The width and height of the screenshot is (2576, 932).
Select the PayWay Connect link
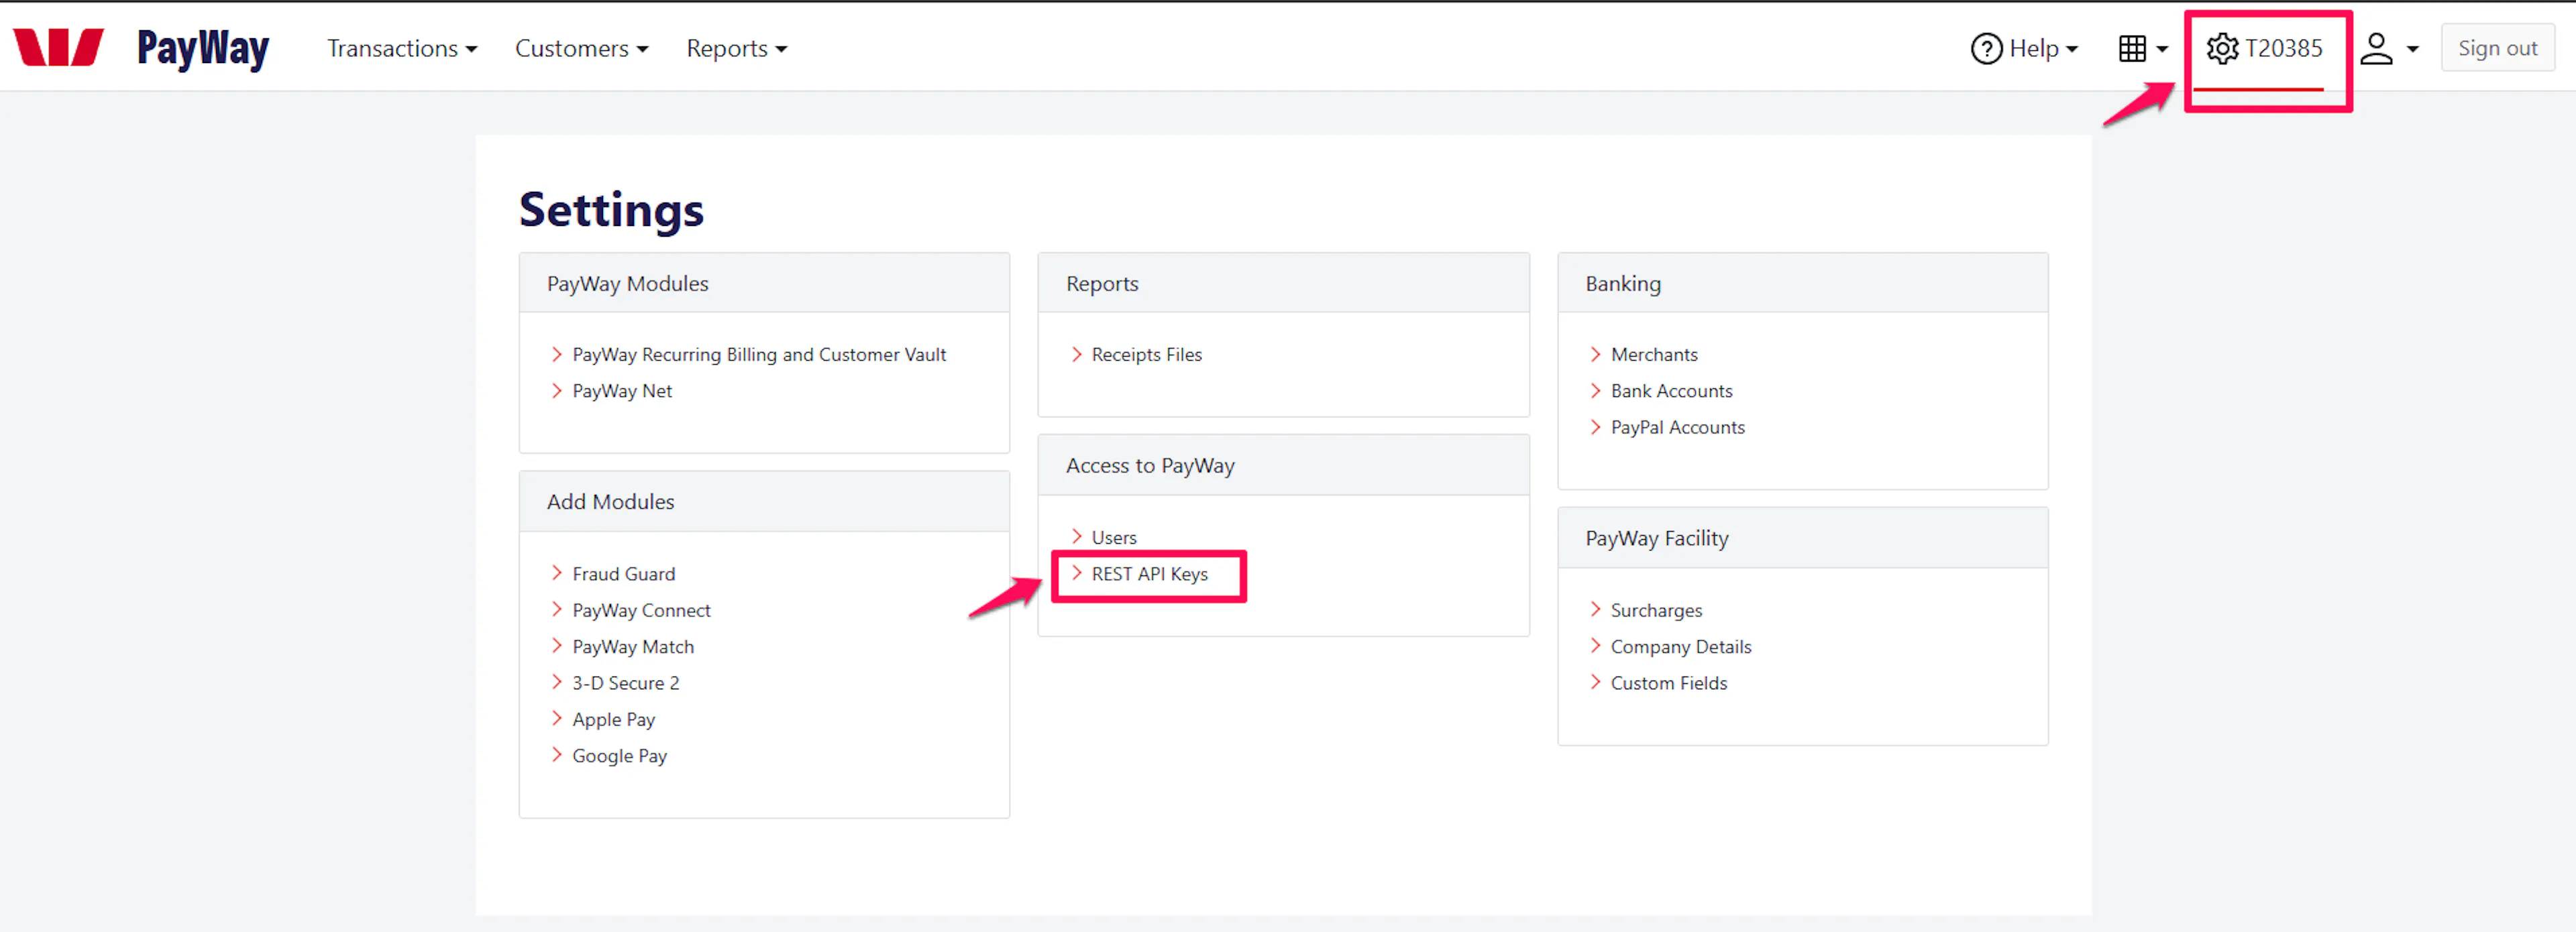(641, 610)
